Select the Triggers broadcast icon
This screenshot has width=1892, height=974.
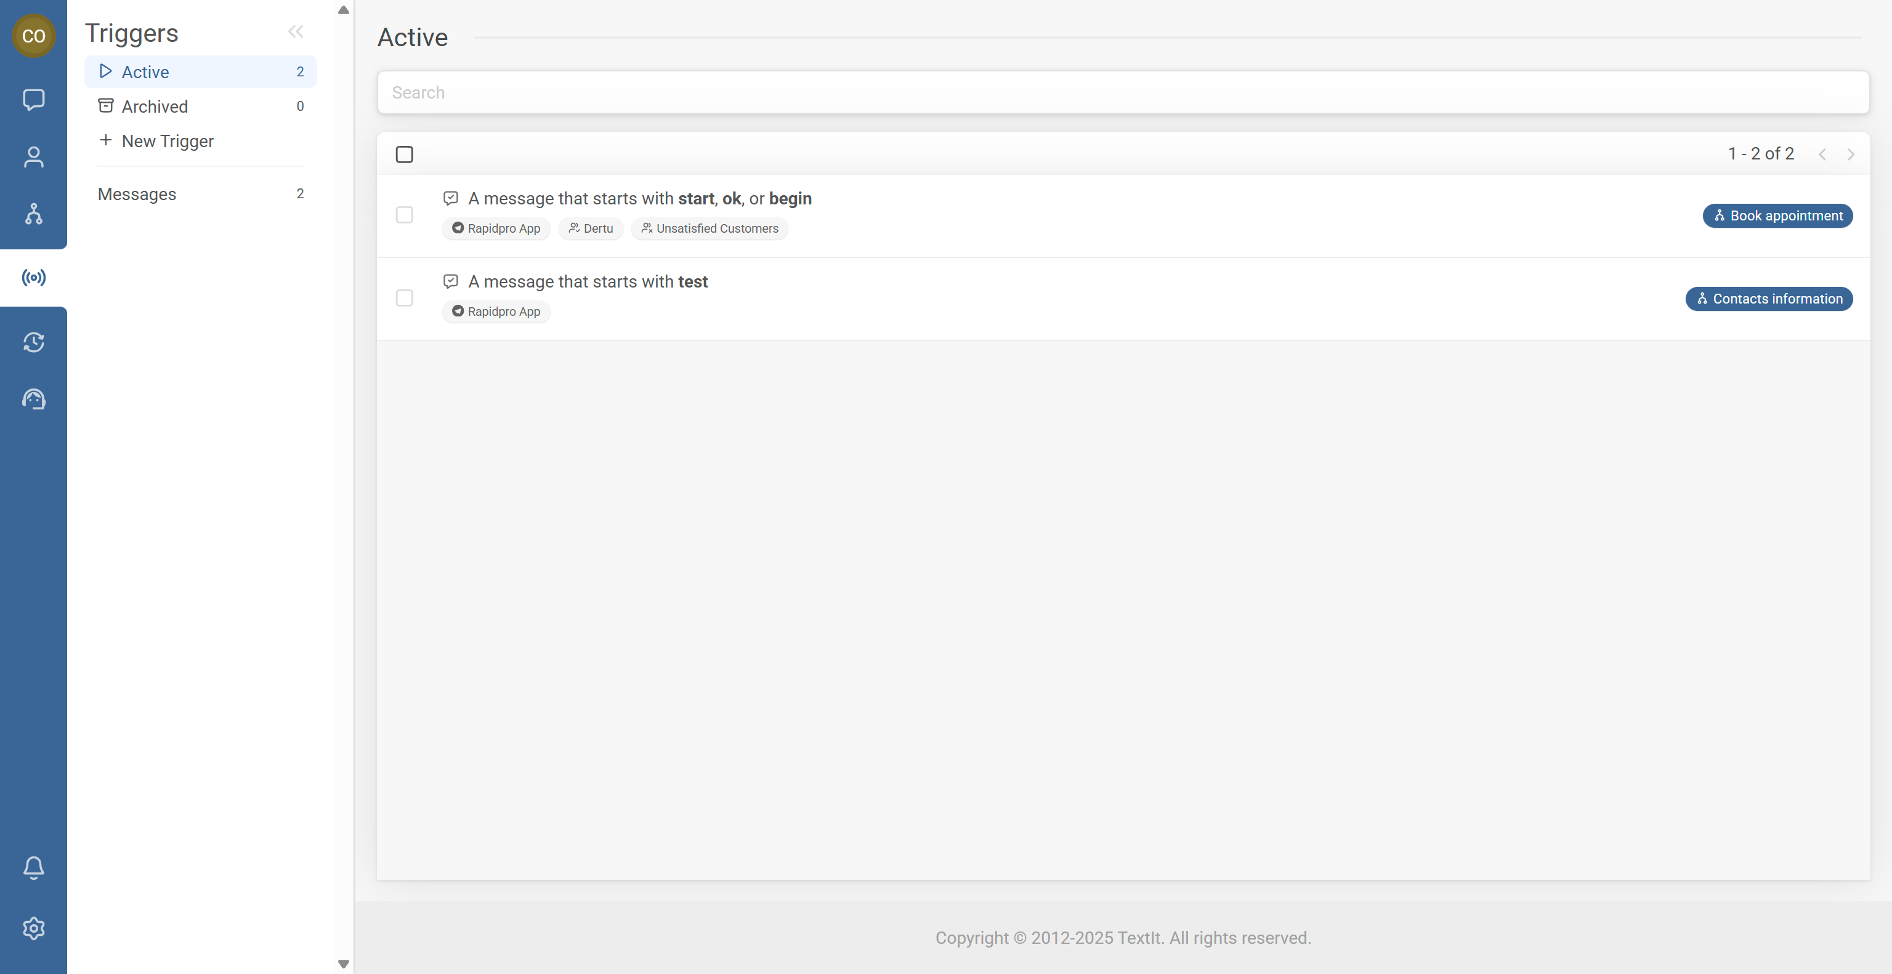pos(33,276)
